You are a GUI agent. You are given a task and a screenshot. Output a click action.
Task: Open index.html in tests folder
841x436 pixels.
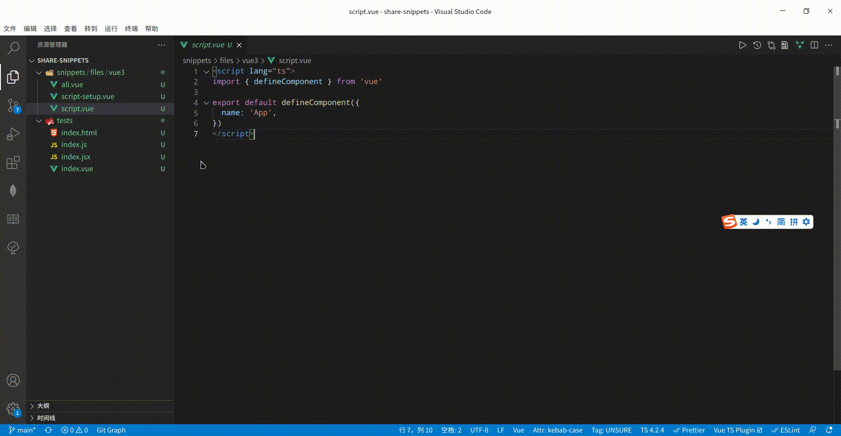pyautogui.click(x=100, y=133)
